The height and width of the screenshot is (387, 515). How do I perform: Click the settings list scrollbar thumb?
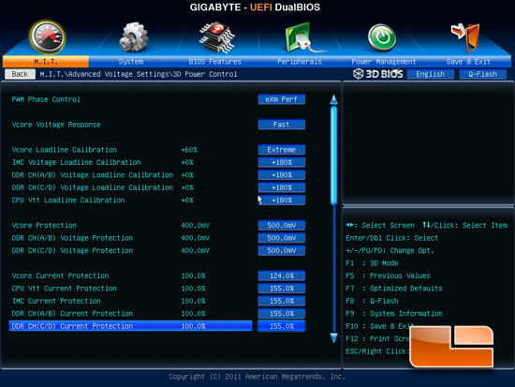(x=333, y=156)
